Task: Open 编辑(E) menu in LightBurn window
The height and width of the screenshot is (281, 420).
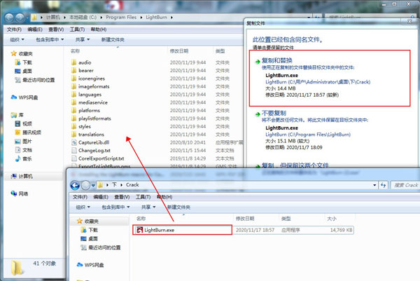Action: click(35, 29)
